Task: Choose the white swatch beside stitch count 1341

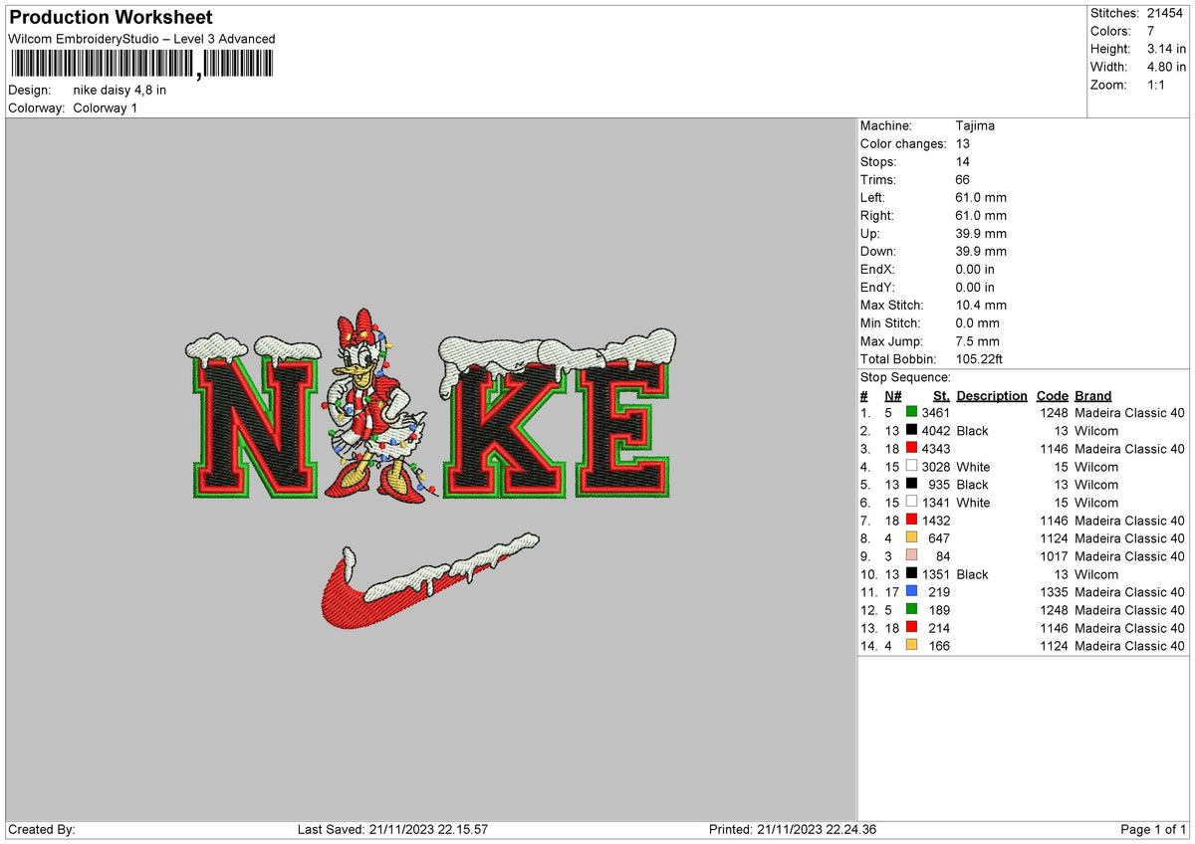Action: pyautogui.click(x=911, y=502)
